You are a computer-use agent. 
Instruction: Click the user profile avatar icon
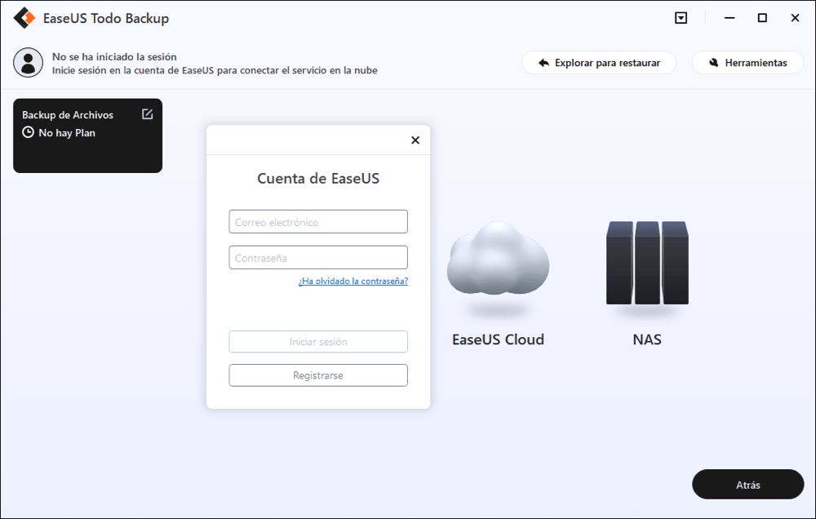pos(28,63)
